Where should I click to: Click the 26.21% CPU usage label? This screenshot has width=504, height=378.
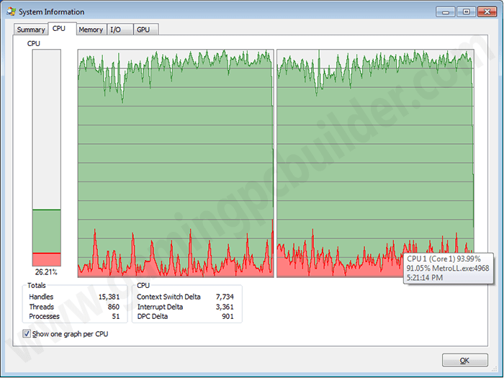[x=46, y=272]
